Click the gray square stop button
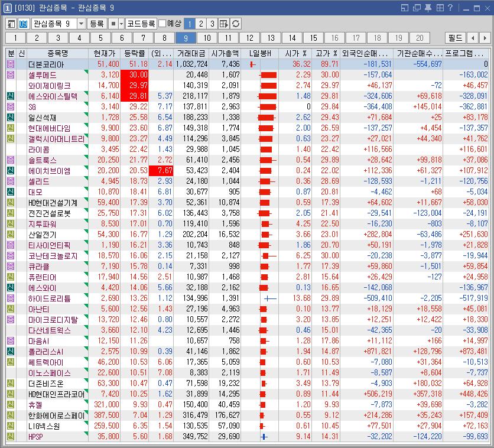The image size is (494, 448). coord(113,24)
